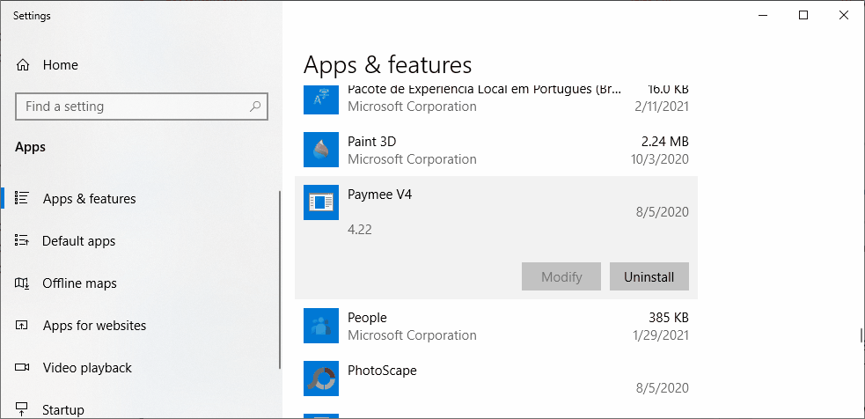This screenshot has width=865, height=419.
Task: Select the Paint 3D app name
Action: pyautogui.click(x=372, y=142)
